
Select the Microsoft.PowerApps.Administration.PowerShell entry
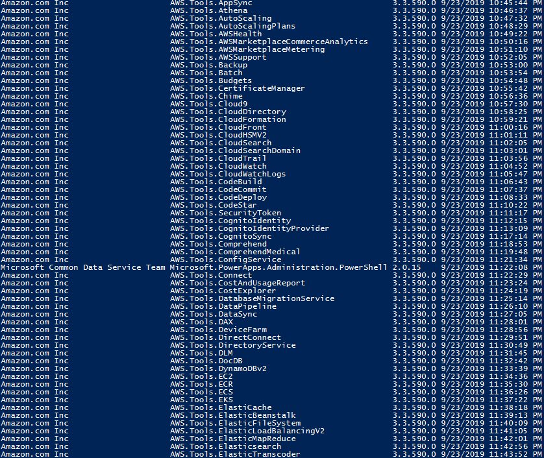[278, 267]
